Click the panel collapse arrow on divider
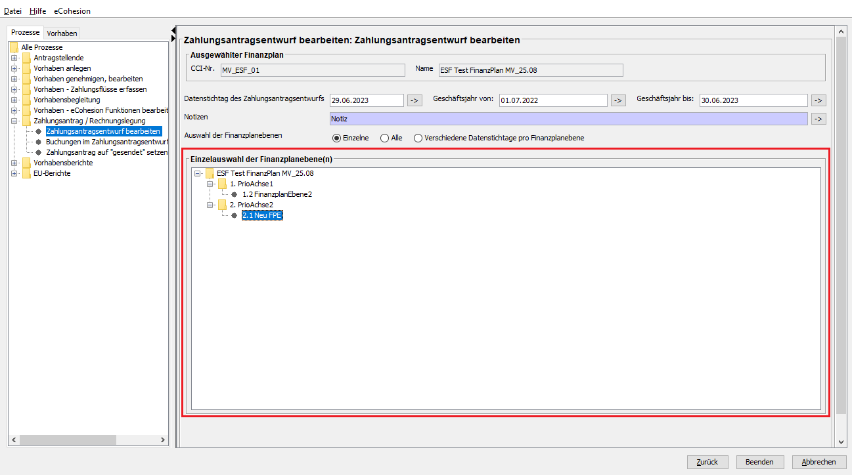The image size is (852, 475). (173, 30)
